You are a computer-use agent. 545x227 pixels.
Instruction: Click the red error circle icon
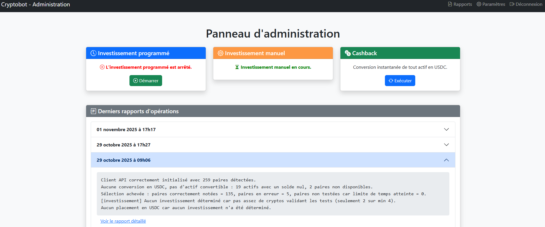point(102,67)
